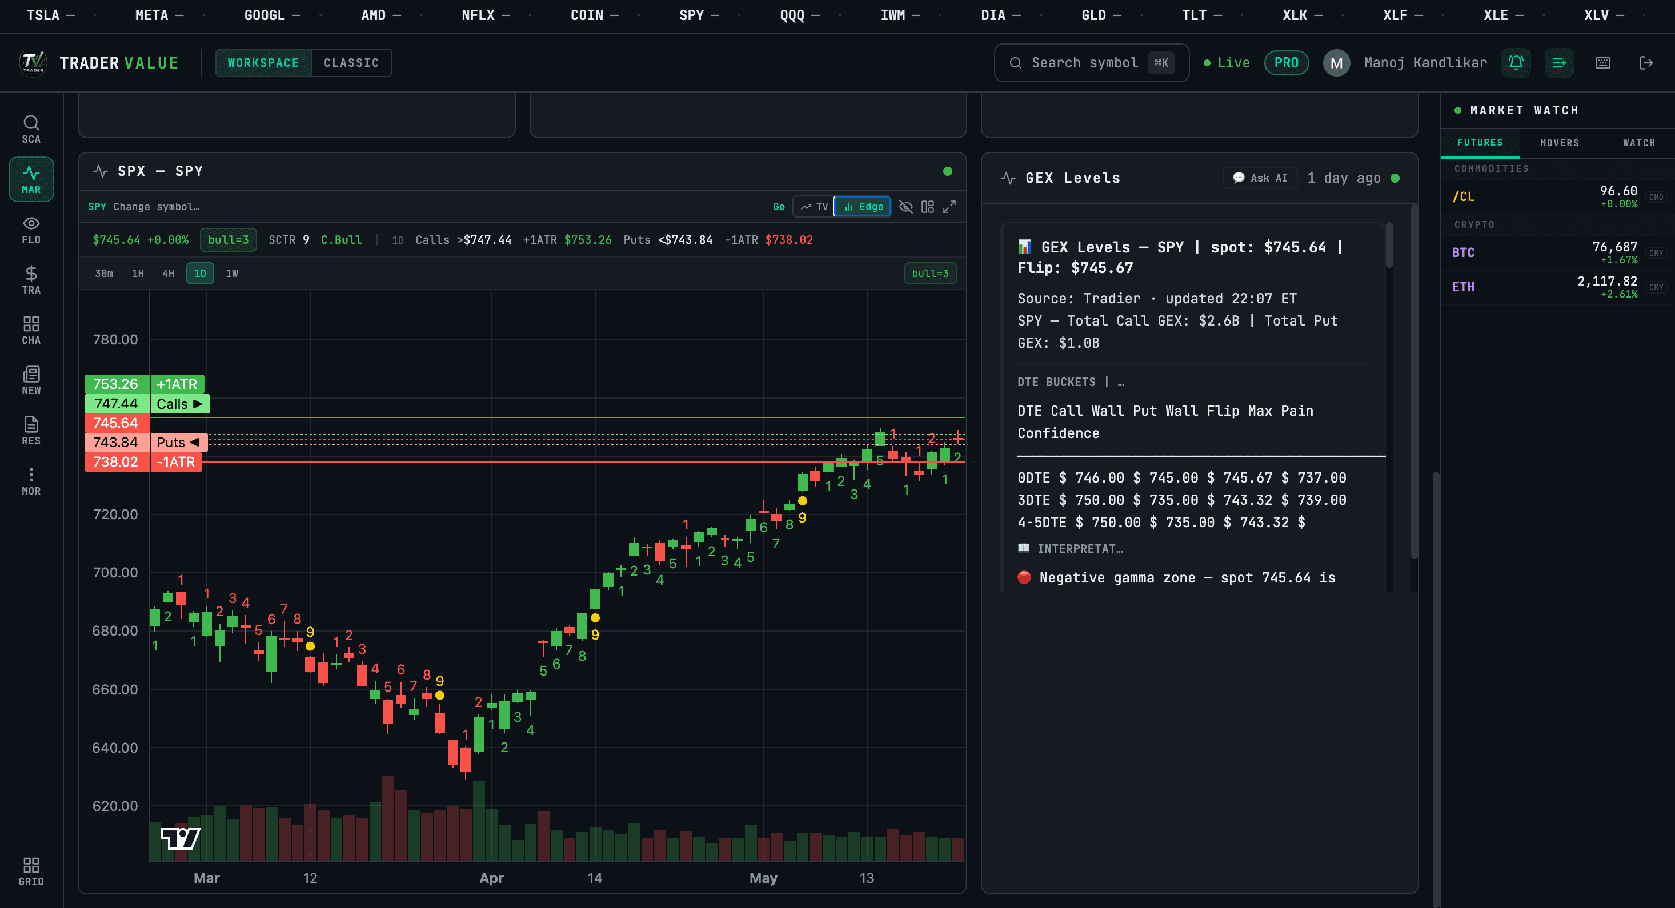
Task: Open the WATCH tab
Action: click(x=1638, y=143)
